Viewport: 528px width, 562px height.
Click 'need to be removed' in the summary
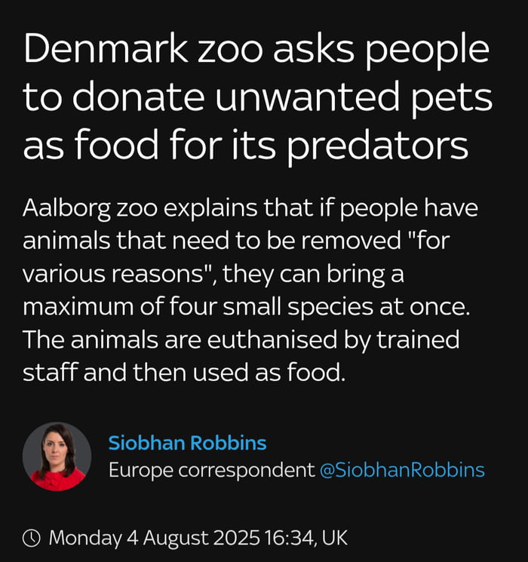[x=287, y=241]
